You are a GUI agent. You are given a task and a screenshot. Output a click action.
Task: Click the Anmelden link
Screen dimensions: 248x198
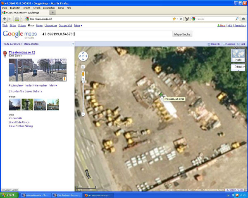(x=240, y=26)
